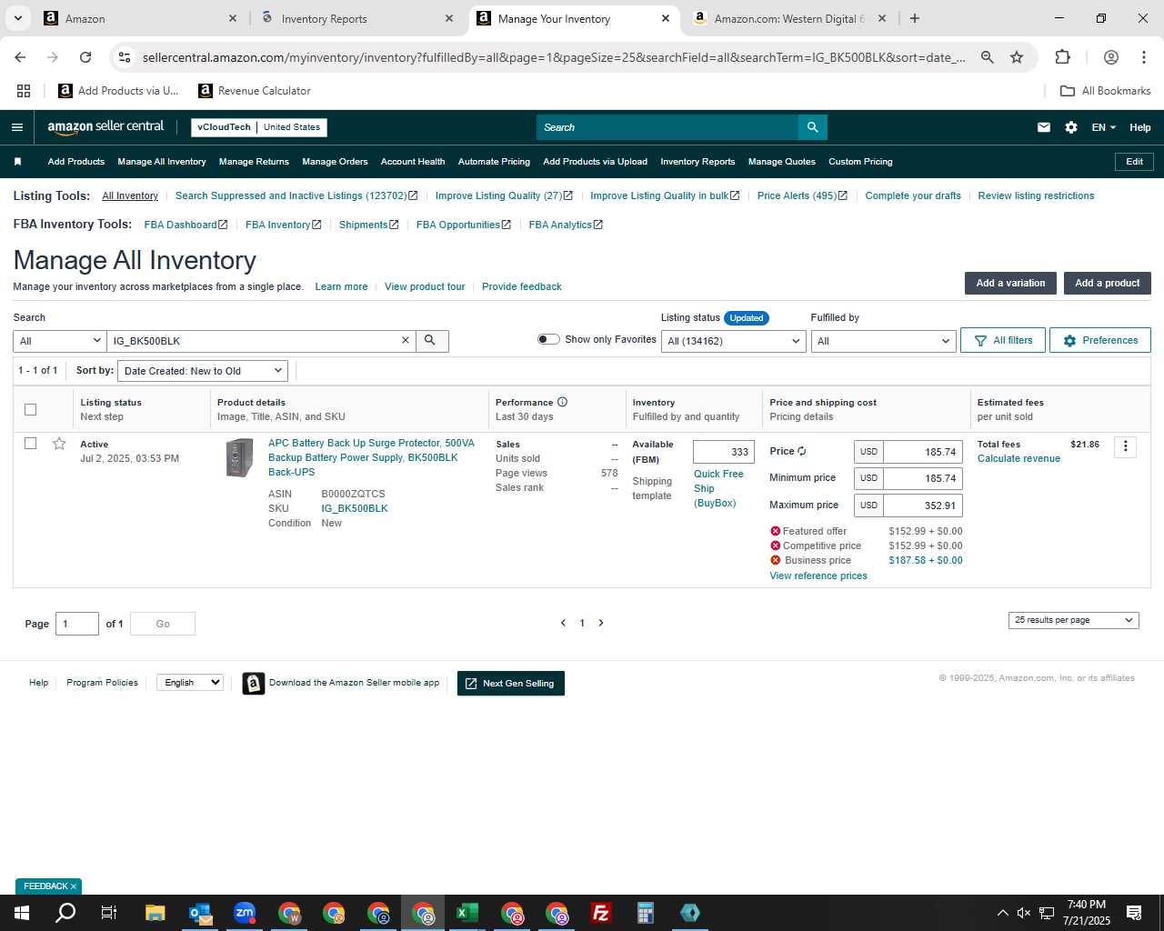Viewport: 1164px width, 931px height.
Task: Open the Chrome apps grid icon
Action: coord(24,91)
